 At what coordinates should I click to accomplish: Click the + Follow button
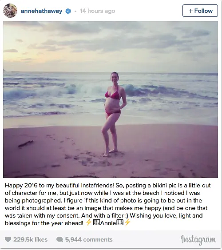point(200,11)
